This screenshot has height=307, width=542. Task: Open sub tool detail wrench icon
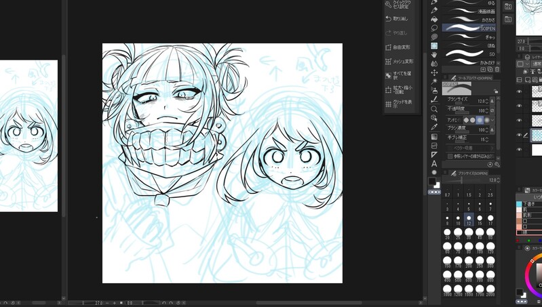497,165
